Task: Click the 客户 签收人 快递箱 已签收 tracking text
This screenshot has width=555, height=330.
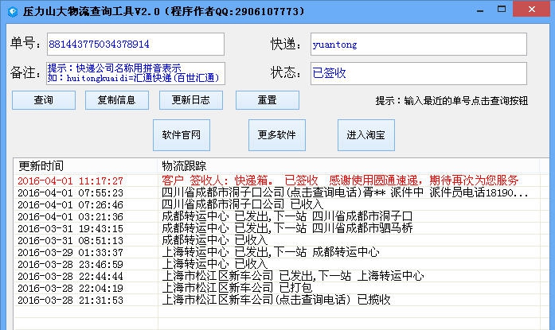Action: (x=340, y=181)
